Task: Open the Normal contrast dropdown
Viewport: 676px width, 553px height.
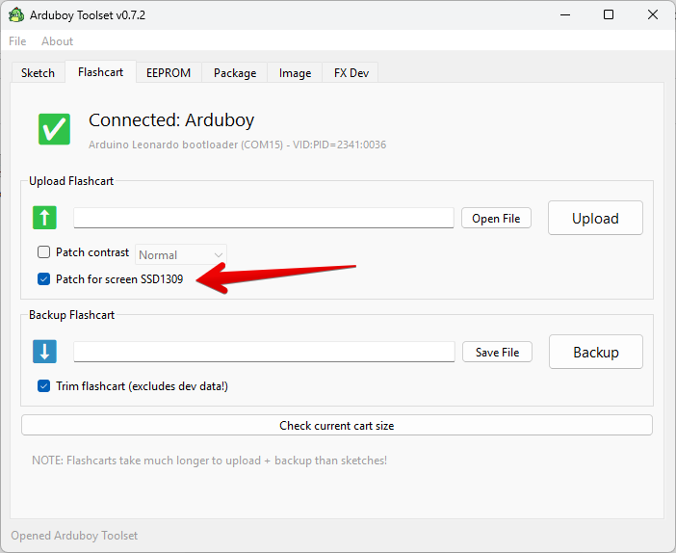Action: coord(181,255)
